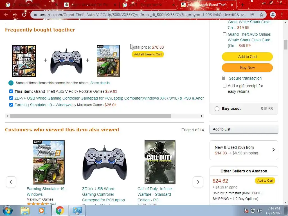This screenshot has height=216, width=288.
Task: Open the Add to List dropdown
Action: [244, 129]
